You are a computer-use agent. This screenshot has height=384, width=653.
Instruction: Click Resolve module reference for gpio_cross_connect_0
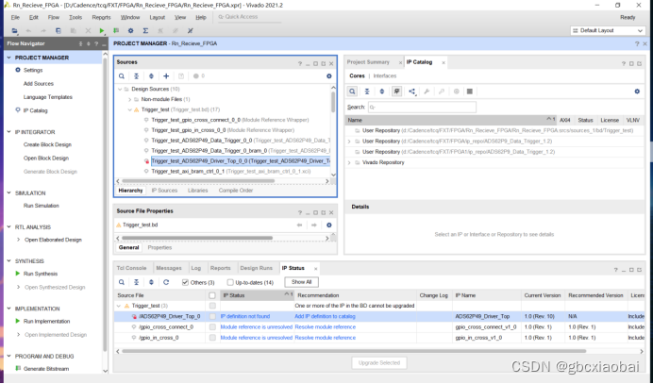click(x=326, y=327)
